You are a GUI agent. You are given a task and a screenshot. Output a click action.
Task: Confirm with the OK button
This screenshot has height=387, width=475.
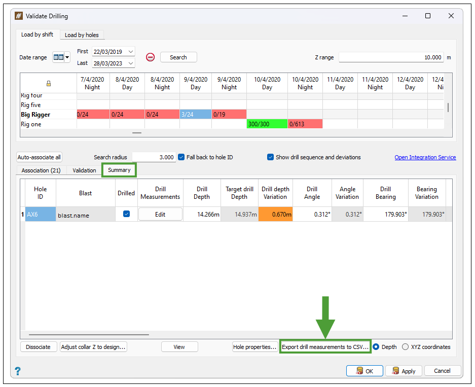364,371
